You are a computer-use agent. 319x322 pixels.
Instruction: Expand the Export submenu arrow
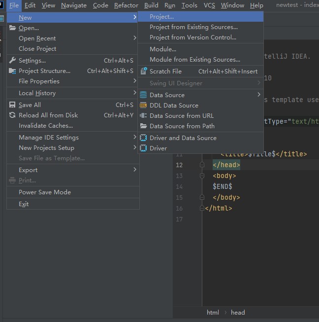coord(135,170)
